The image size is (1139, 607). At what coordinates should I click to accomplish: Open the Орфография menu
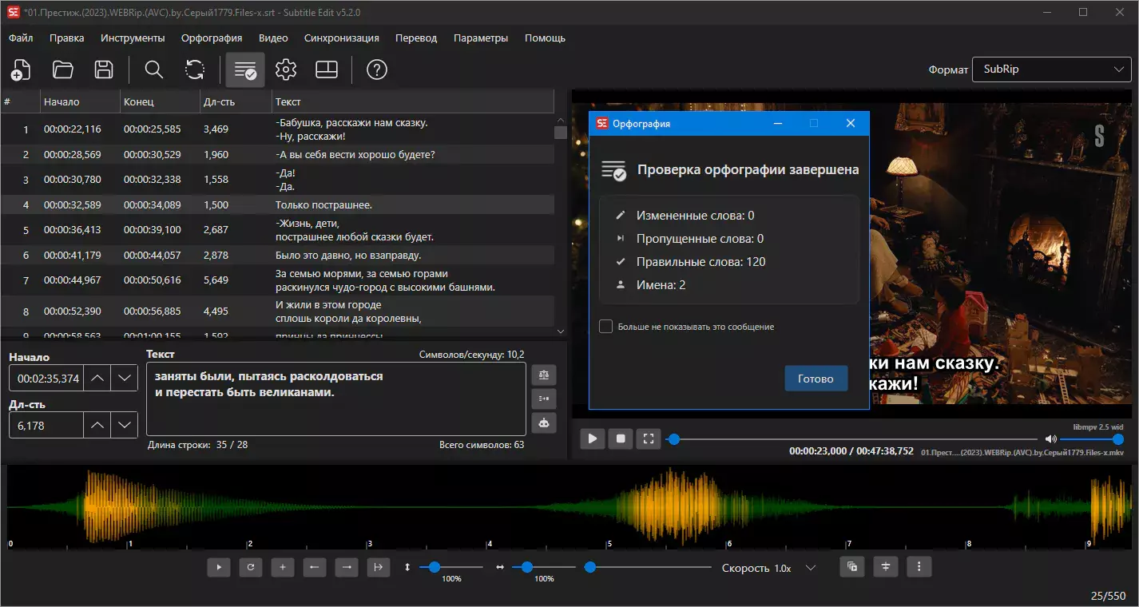[x=212, y=38]
